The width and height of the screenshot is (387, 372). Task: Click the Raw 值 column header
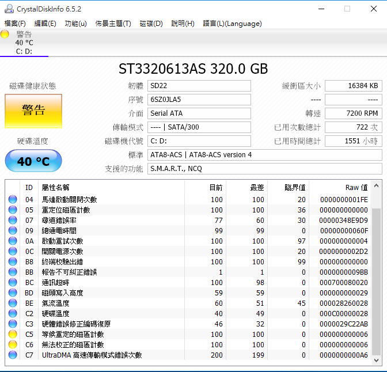[x=340, y=188]
